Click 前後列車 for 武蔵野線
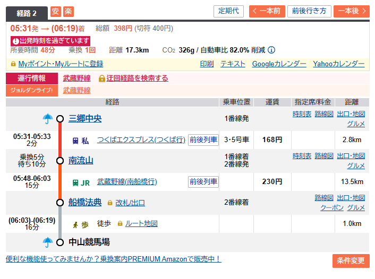The width and height of the screenshot is (375, 279). click(203, 182)
